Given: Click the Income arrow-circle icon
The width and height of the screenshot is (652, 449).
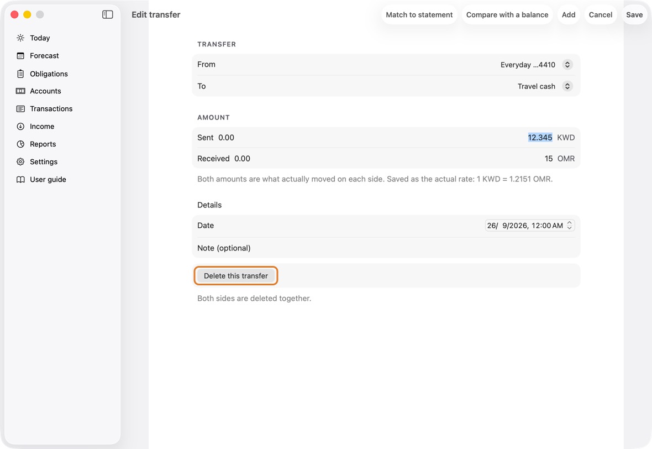Looking at the screenshot, I should 20,127.
